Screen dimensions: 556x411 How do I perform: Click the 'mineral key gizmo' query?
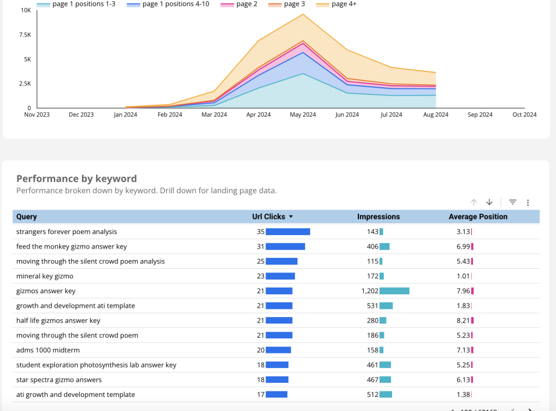pyautogui.click(x=46, y=276)
